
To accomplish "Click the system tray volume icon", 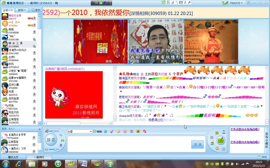I will point(237,164).
